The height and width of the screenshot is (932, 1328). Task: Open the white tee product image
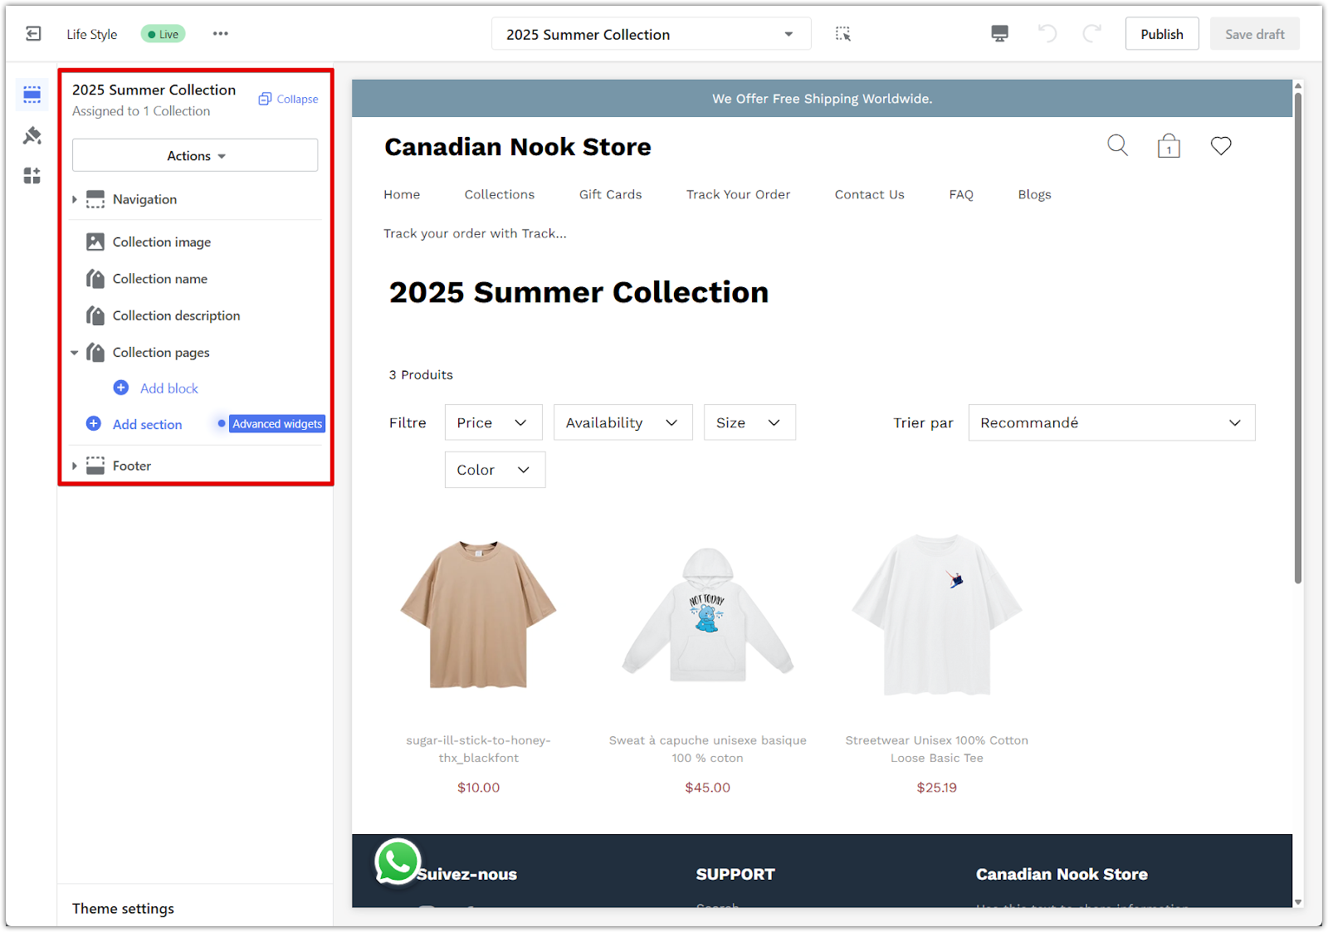pos(936,614)
